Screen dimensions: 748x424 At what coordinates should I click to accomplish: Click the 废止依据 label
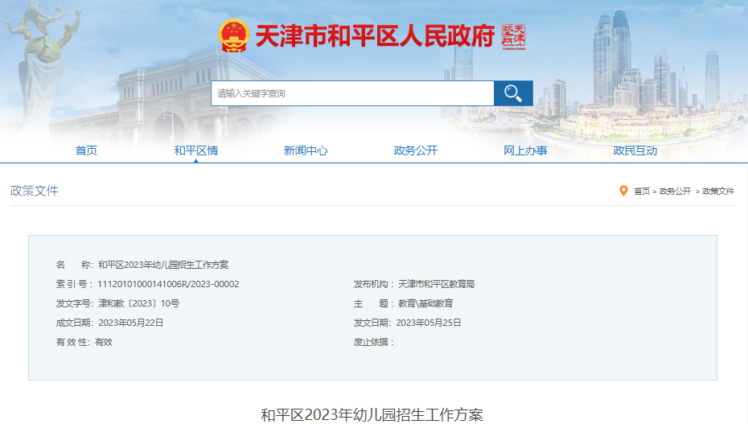pos(373,343)
